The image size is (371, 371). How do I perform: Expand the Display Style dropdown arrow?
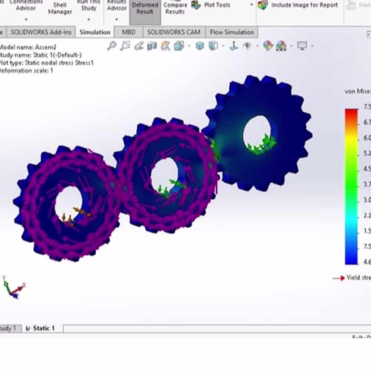pos(223,46)
